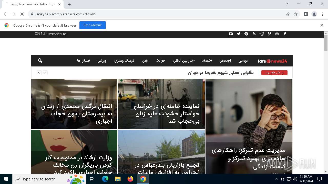Viewport: 328px width, 184px height.
Task: Open the tab search dropdown
Action: (x=287, y=4)
